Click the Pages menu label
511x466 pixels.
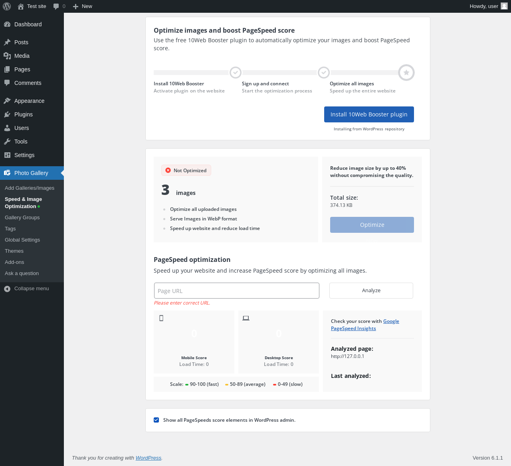click(22, 69)
